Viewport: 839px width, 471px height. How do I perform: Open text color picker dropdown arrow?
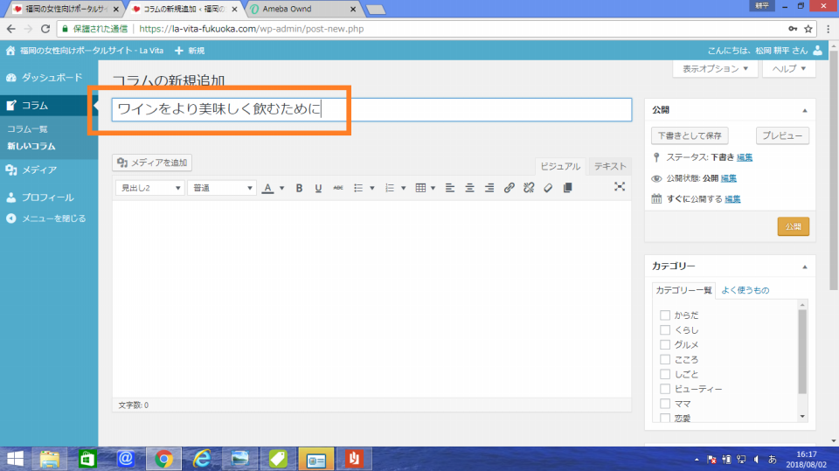(281, 188)
